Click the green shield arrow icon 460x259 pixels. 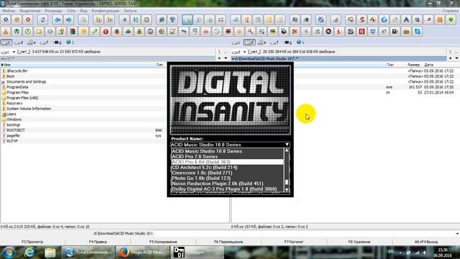pos(451,19)
